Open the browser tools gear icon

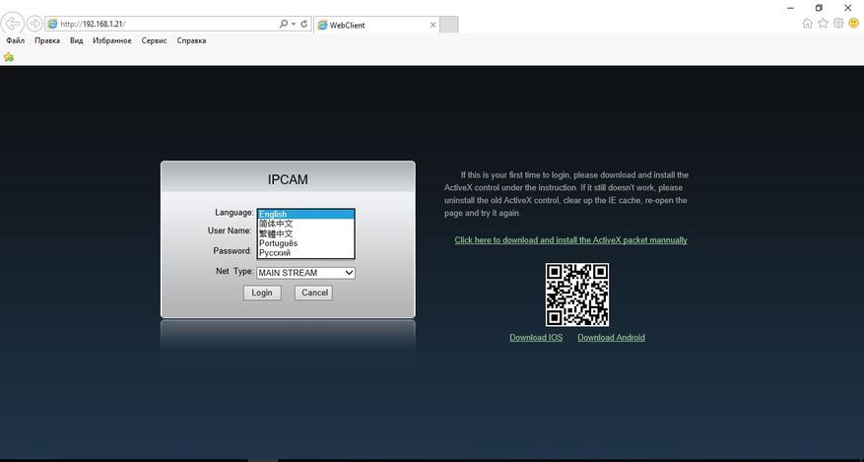click(x=838, y=23)
